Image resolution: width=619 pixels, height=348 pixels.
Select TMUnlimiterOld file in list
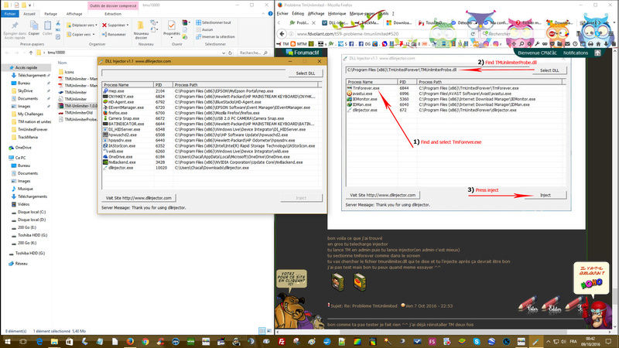click(76, 113)
